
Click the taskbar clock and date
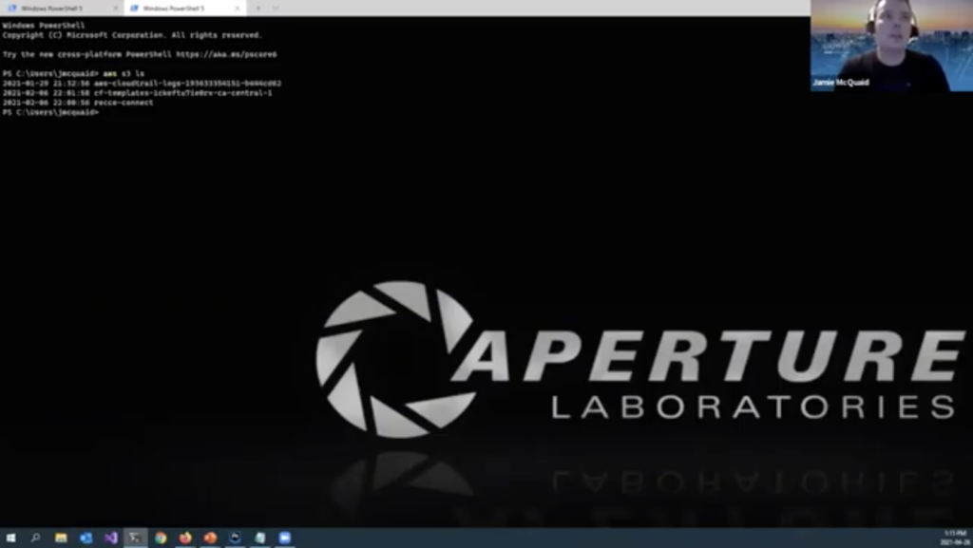tap(956, 538)
